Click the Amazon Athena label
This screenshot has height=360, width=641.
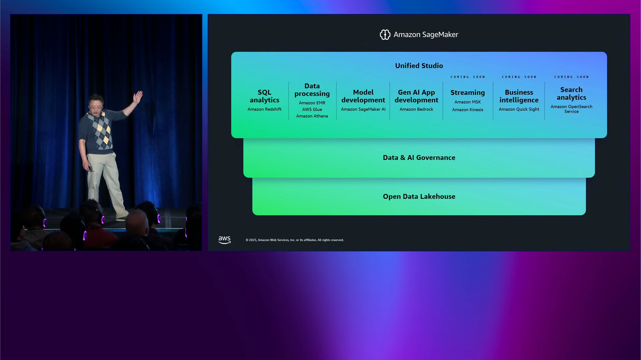(312, 116)
